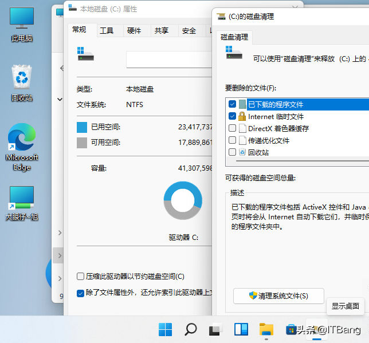Open the taskbar Search magnifier icon
The width and height of the screenshot is (369, 343).
point(190,329)
